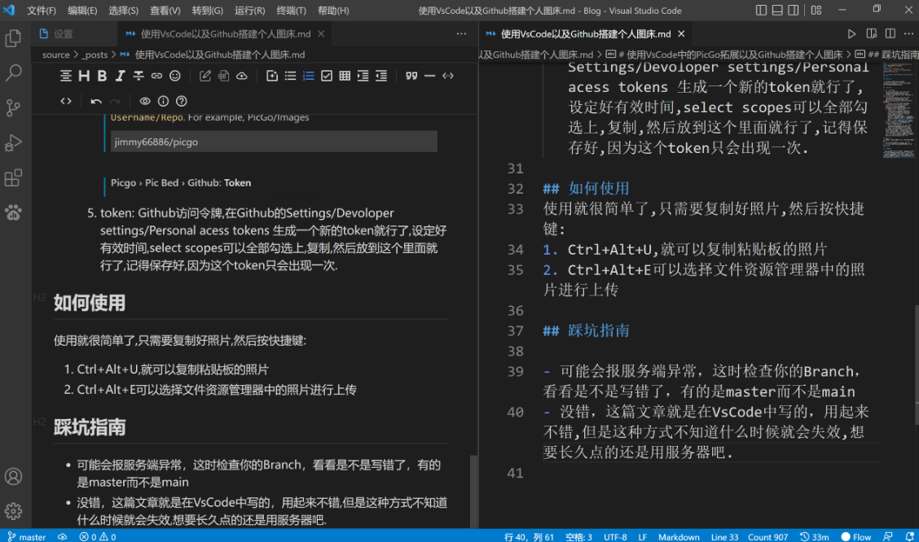Insert a task checkbox list

[x=327, y=76]
